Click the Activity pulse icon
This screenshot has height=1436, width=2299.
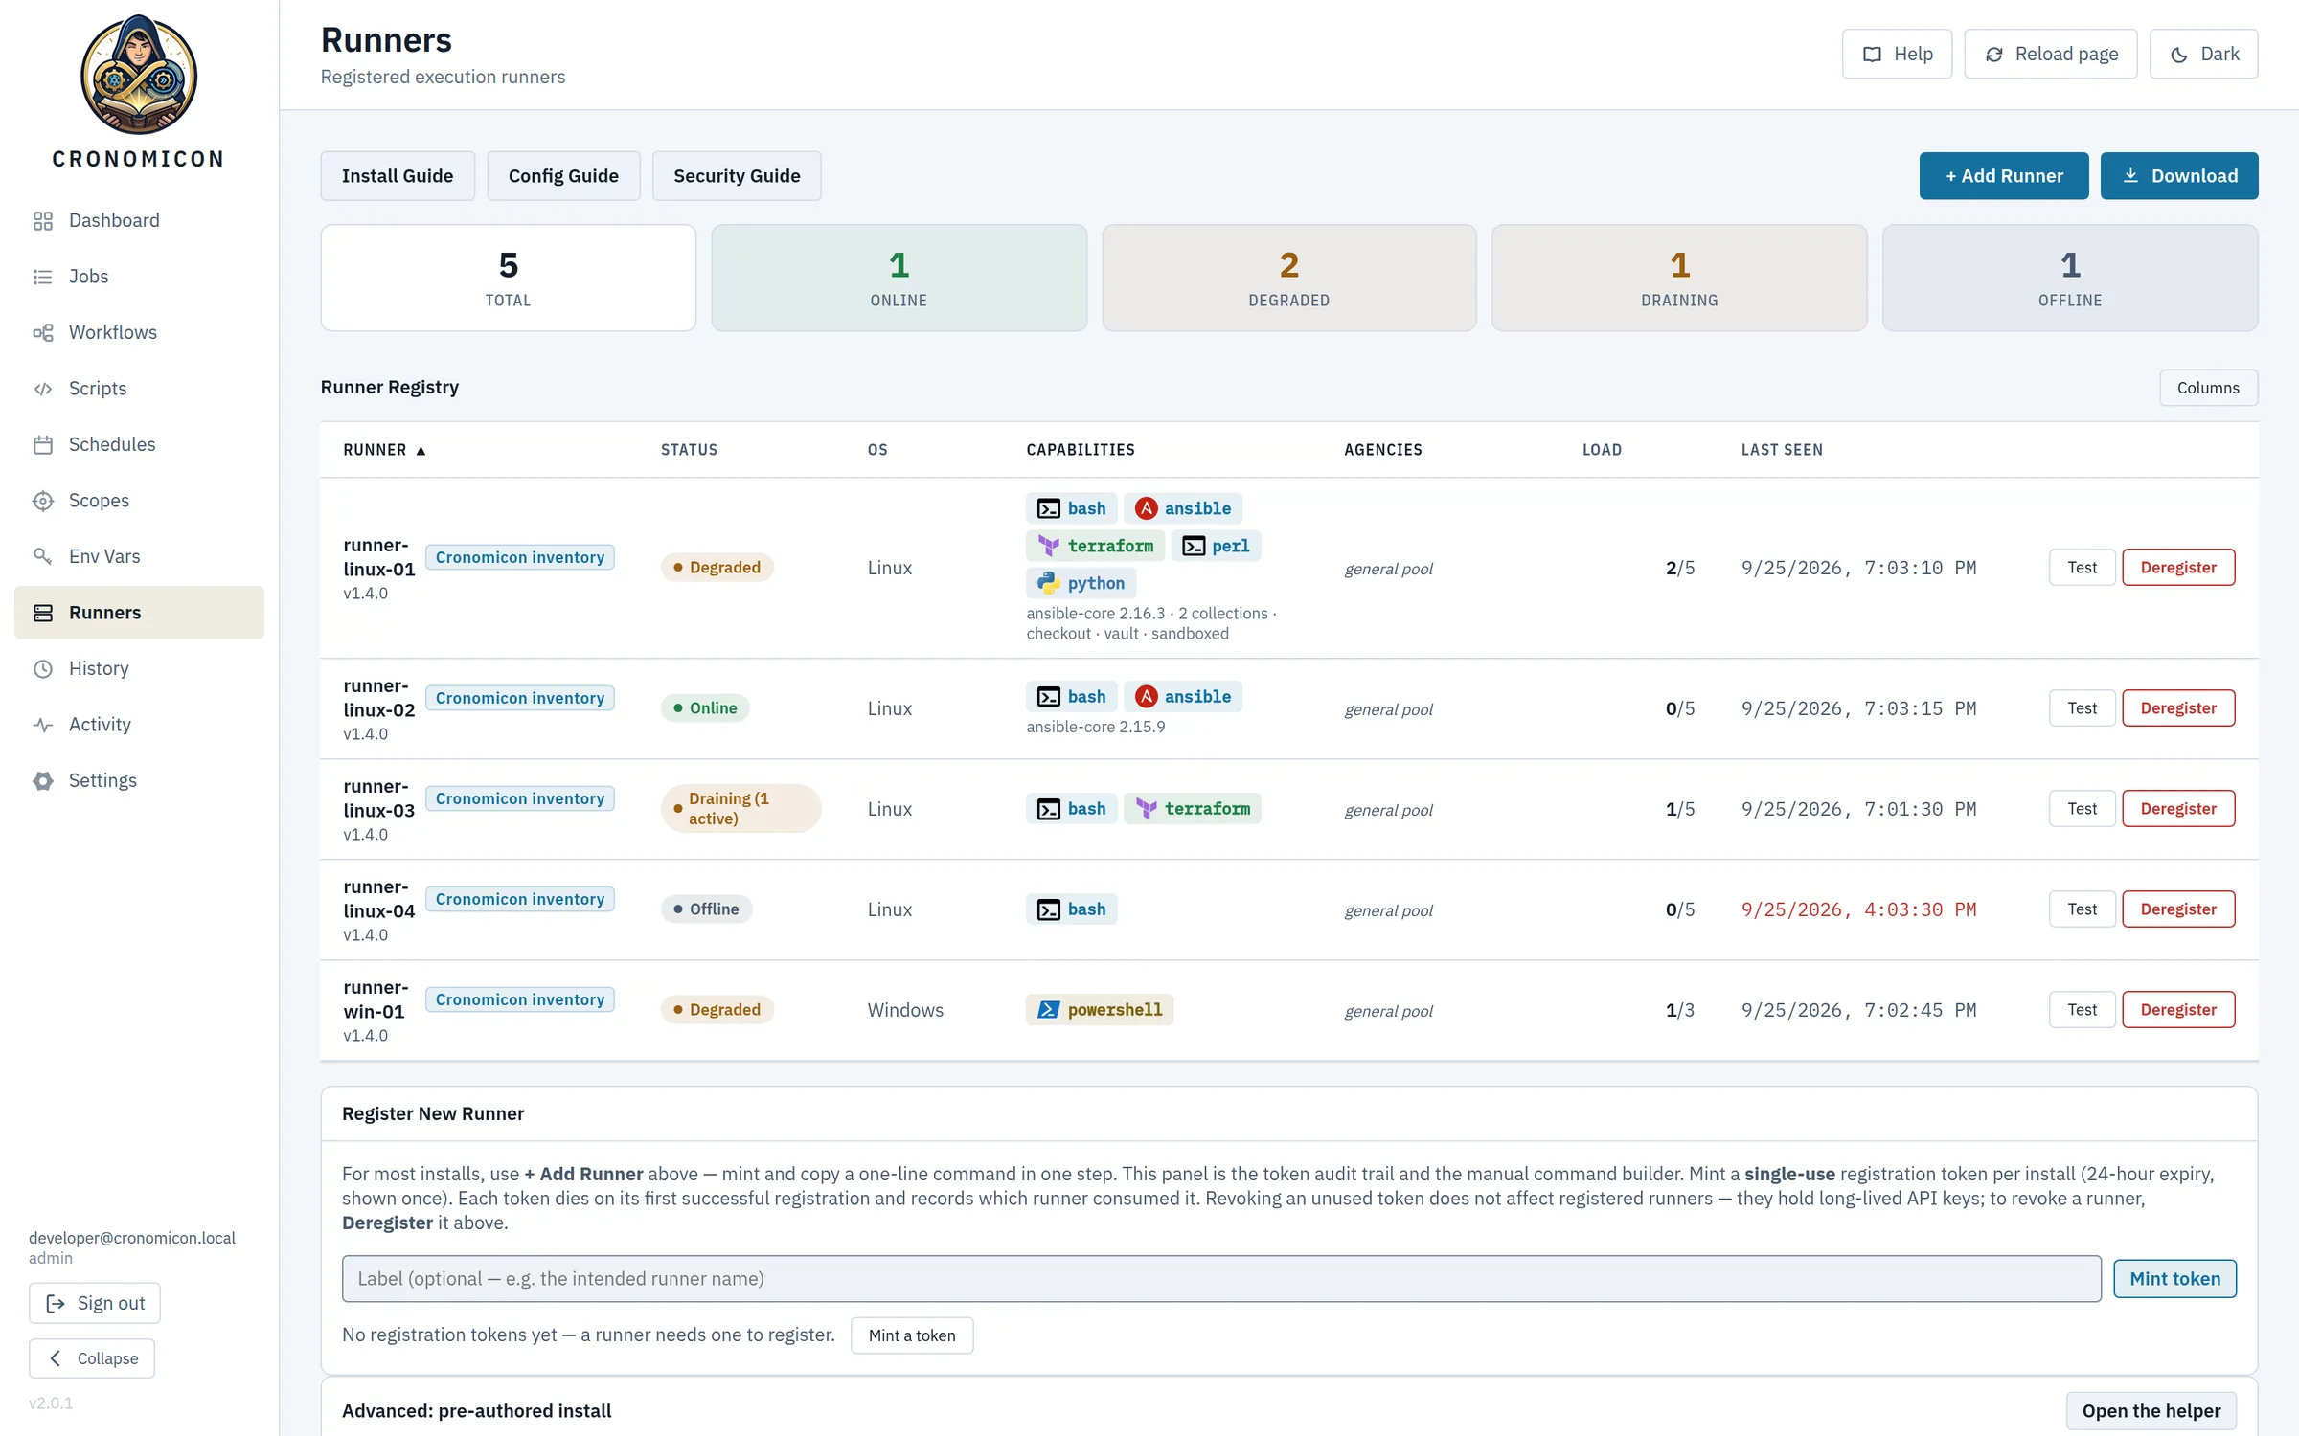coord(43,725)
